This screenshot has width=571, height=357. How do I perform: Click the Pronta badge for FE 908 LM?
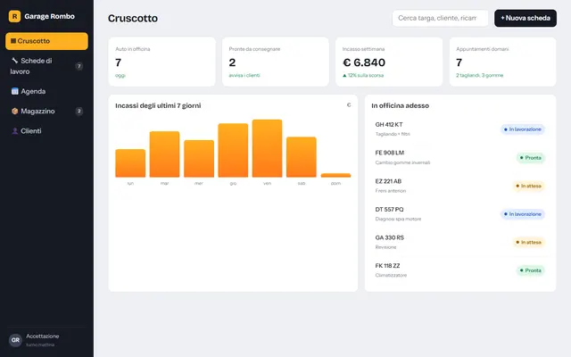tap(531, 158)
